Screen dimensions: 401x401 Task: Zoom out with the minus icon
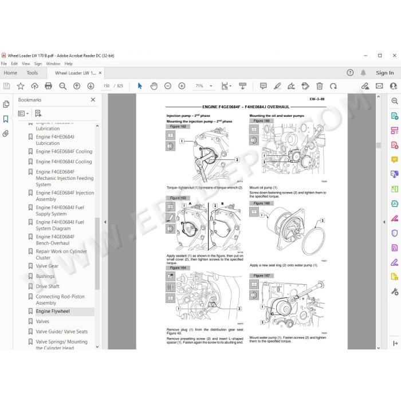click(168, 86)
